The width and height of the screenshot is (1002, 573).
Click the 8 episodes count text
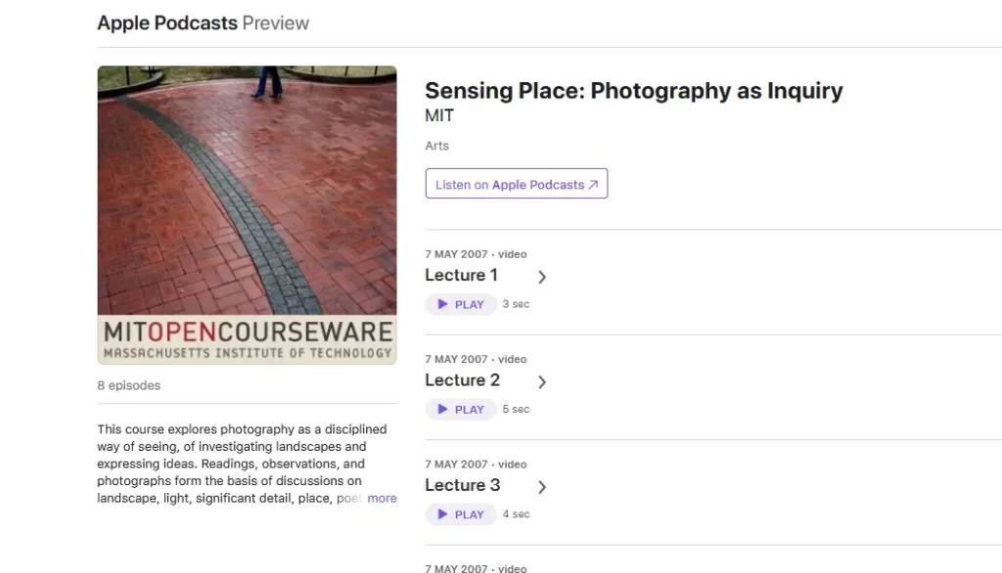pyautogui.click(x=128, y=386)
